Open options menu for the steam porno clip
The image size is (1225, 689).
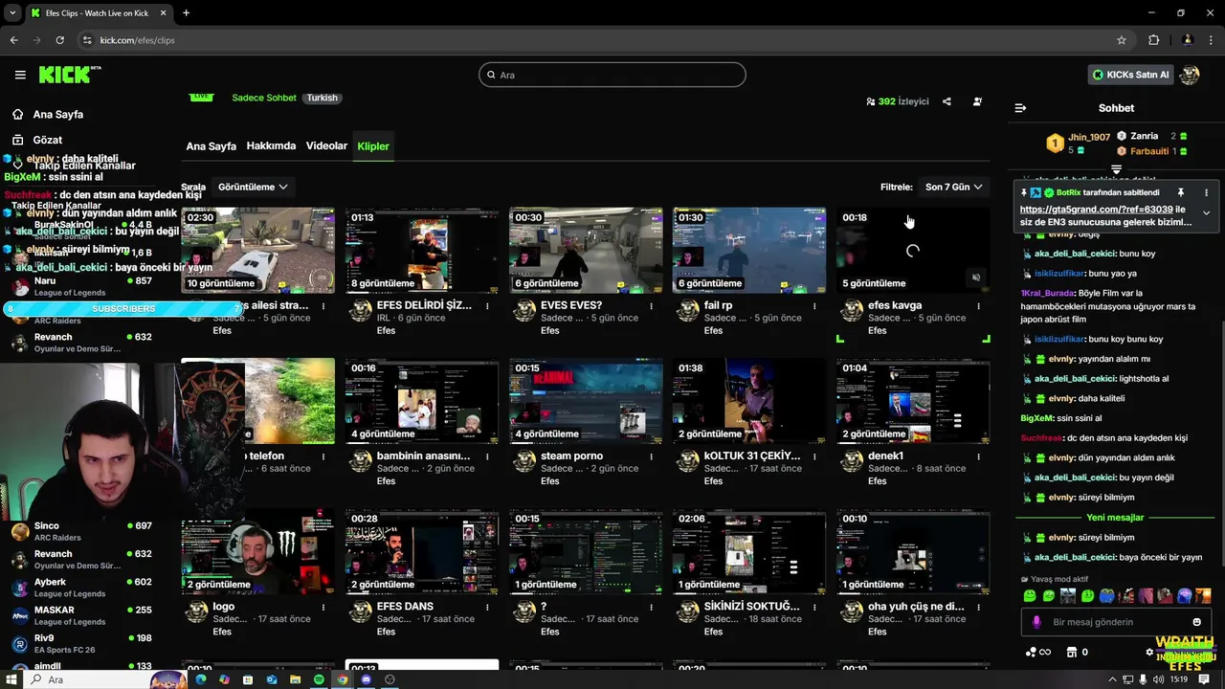[x=651, y=456]
